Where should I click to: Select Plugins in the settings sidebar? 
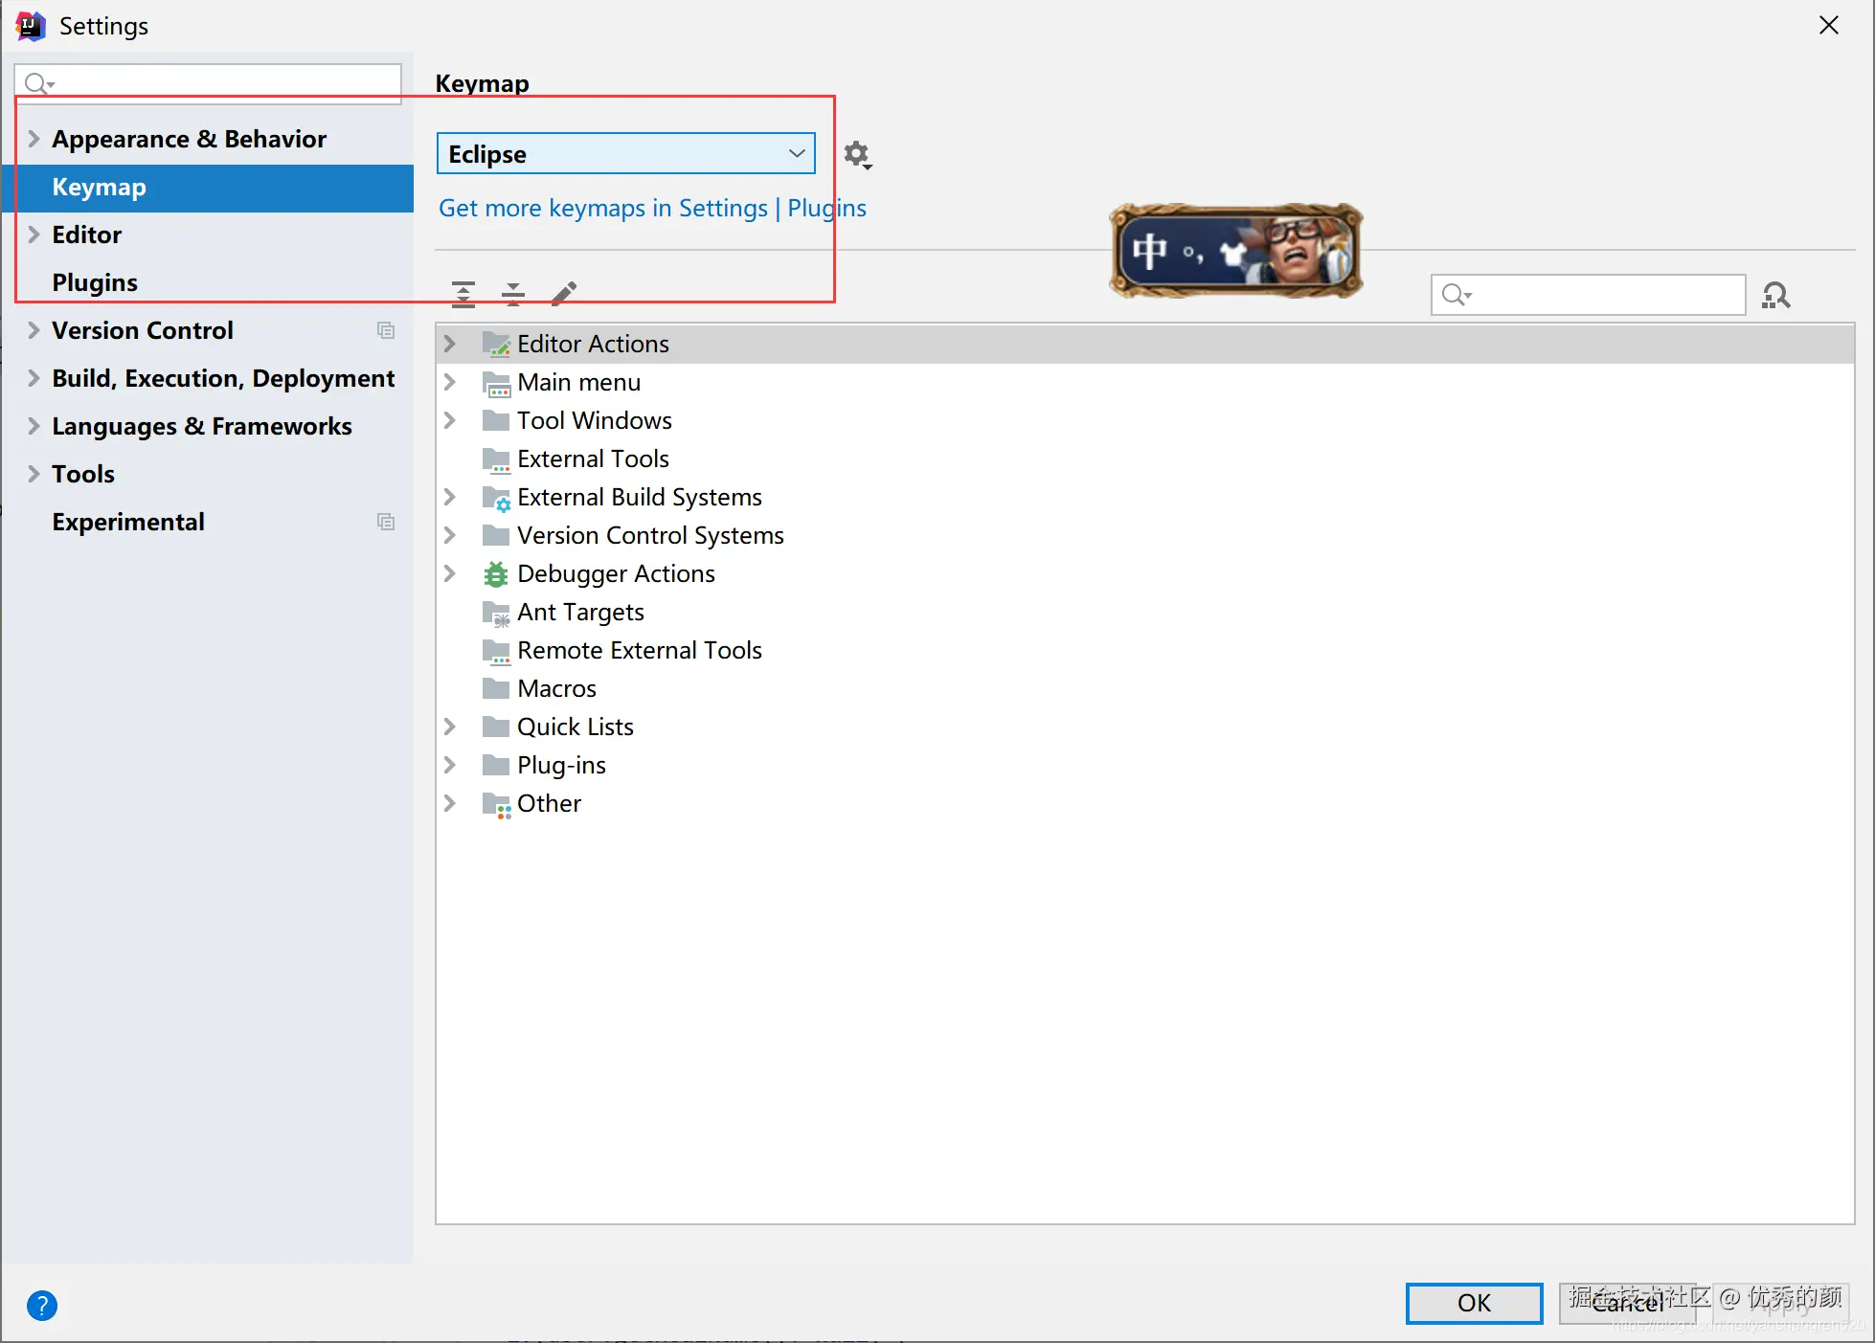click(95, 282)
